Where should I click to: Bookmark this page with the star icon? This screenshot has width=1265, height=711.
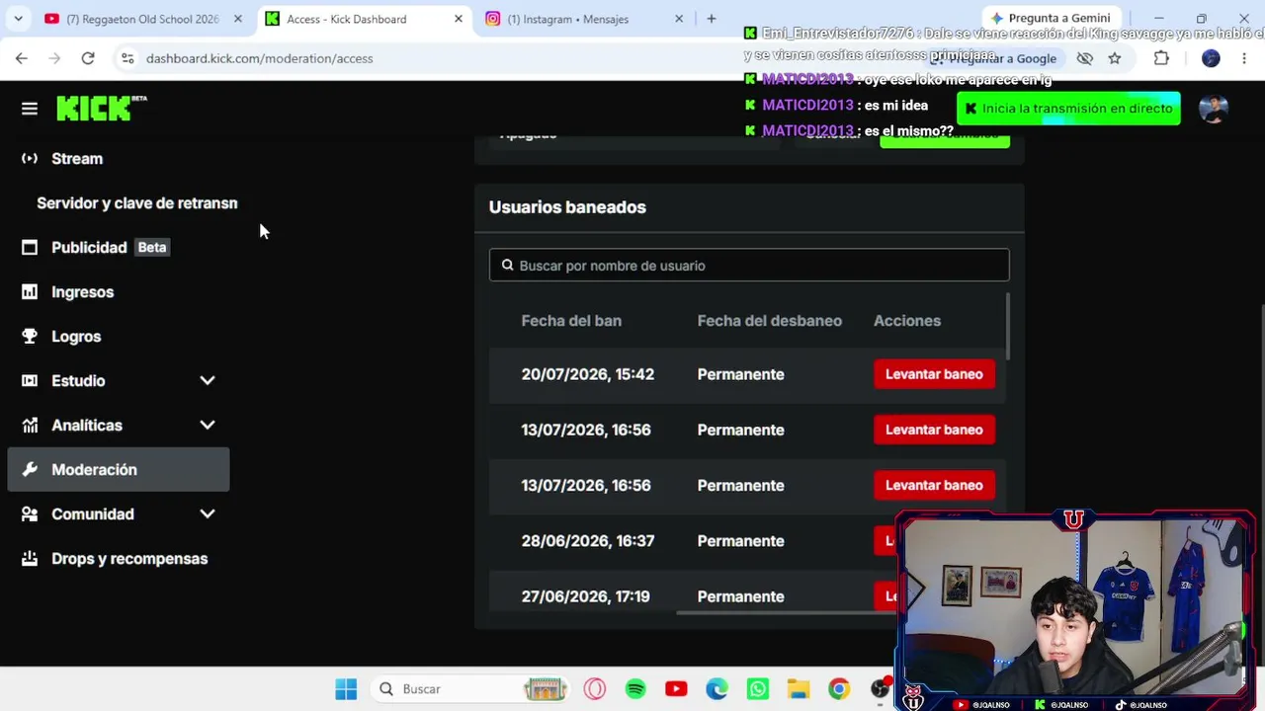1115,58
